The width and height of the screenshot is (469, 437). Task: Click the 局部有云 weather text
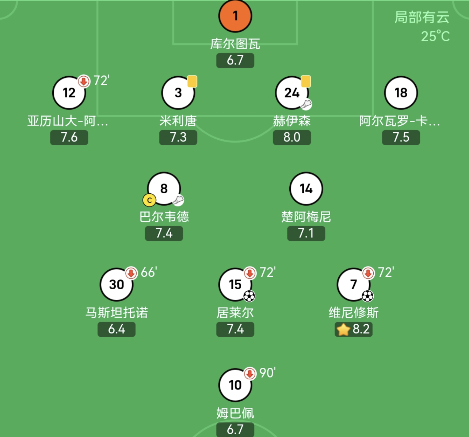point(422,17)
